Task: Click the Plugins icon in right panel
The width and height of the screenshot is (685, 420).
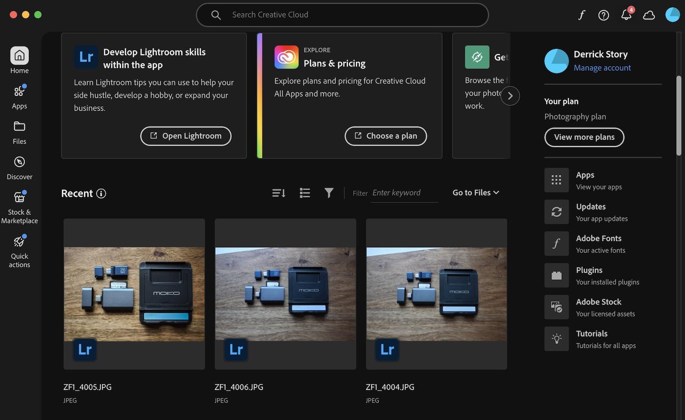Action: (557, 275)
